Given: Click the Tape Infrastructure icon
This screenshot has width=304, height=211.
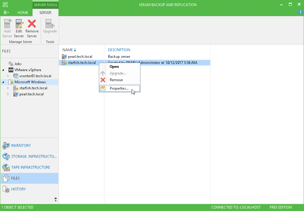Looking at the screenshot, I should click(6, 167).
